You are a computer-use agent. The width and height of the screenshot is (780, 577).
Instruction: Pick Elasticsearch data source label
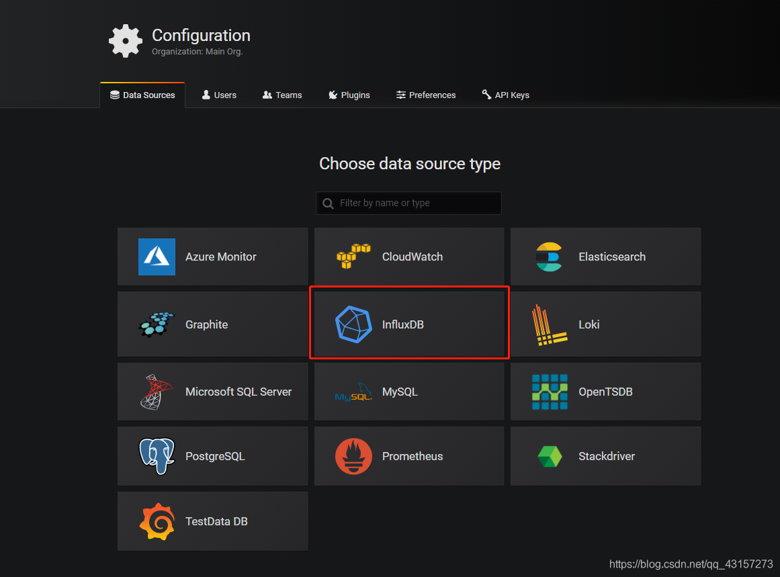612,257
